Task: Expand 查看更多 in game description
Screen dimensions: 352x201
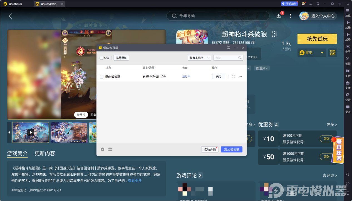Action: tap(135, 181)
